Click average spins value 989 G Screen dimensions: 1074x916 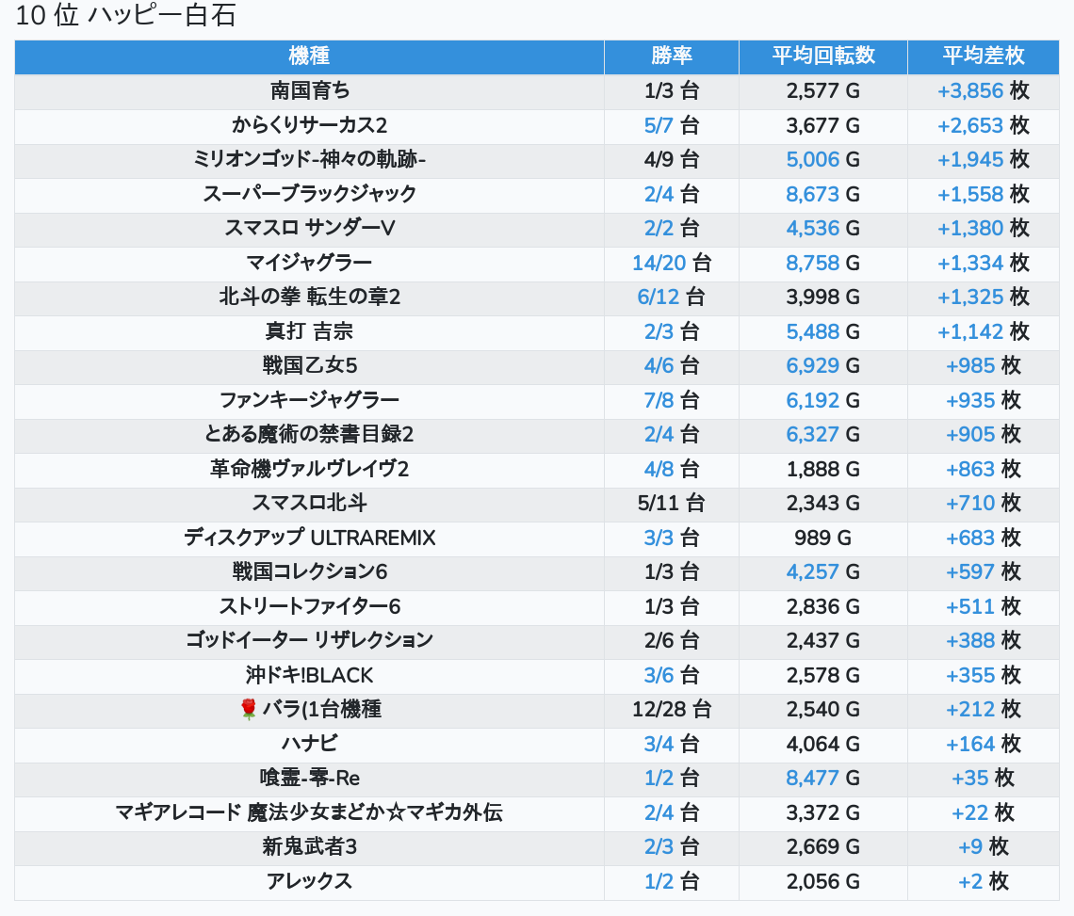pos(823,538)
